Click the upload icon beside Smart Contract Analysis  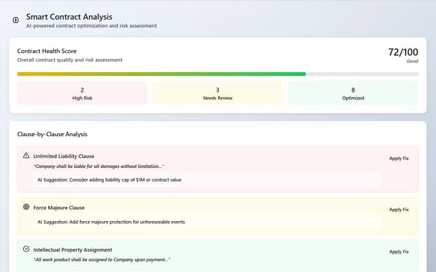click(x=16, y=20)
